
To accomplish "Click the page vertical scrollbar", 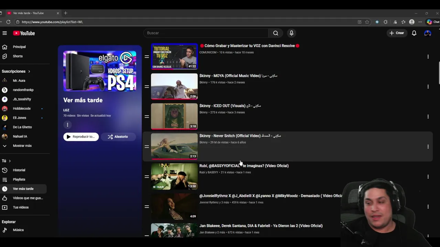I will click(x=439, y=73).
